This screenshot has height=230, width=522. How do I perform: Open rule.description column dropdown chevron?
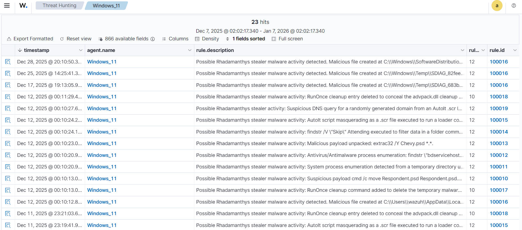pos(462,50)
